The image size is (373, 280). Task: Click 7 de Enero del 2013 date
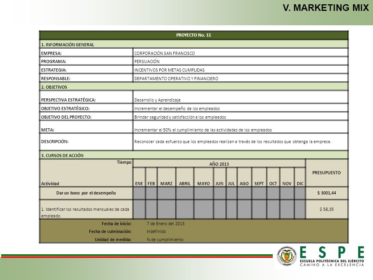[x=166, y=224]
